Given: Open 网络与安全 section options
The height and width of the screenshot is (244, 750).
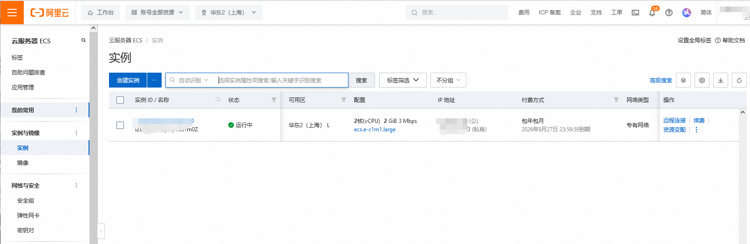Looking at the screenshot, I should (x=76, y=185).
